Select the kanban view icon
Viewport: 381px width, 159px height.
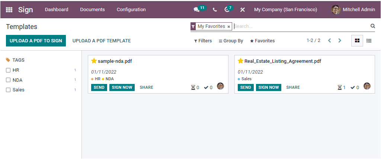[357, 41]
